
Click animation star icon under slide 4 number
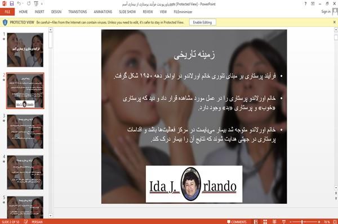click(x=4, y=162)
